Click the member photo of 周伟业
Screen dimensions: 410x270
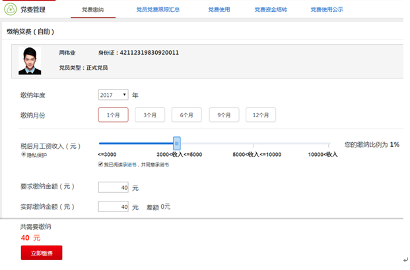click(x=30, y=61)
